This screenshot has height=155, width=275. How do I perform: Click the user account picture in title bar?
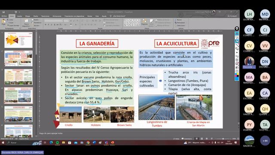[x=214, y=12]
